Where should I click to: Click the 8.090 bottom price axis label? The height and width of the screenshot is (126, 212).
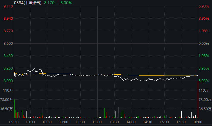point(8,81)
